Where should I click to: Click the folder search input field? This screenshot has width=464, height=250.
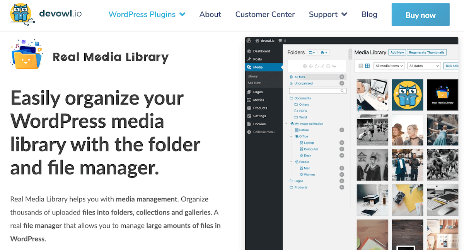pos(317,91)
